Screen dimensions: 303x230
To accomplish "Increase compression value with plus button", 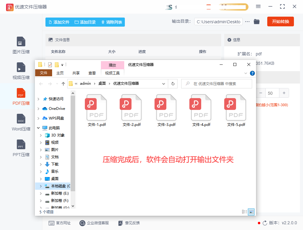I will point(284,93).
